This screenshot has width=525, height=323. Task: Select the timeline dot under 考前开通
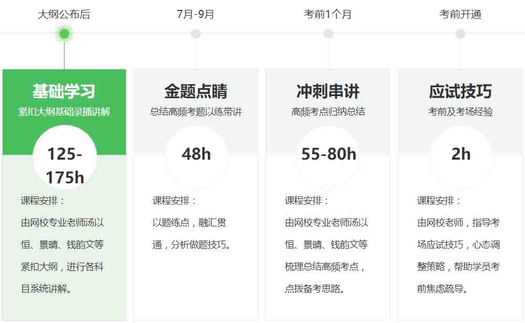[x=460, y=34]
